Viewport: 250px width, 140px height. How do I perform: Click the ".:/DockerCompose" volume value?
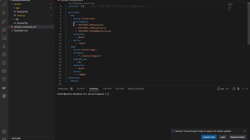pyautogui.click(x=89, y=56)
